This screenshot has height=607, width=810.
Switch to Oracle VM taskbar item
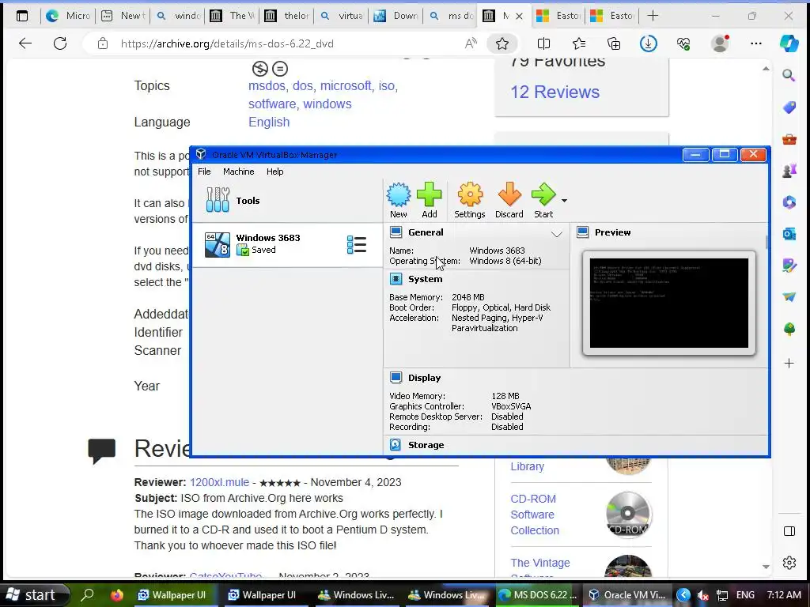(x=627, y=594)
